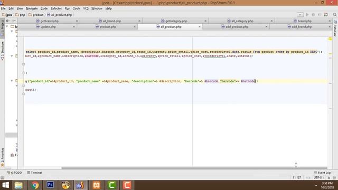Click the listen for debug connections icon
The height and width of the screenshot is (190, 338).
click(326, 15)
